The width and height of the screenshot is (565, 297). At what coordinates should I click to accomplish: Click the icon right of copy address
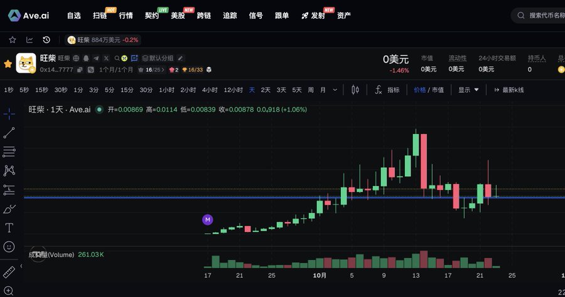[91, 70]
